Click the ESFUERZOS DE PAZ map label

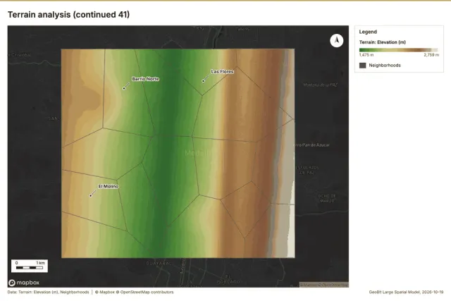coord(307,170)
